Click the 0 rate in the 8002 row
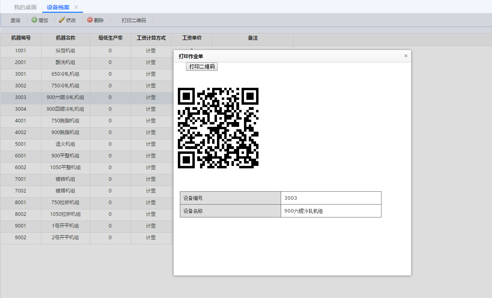 click(110, 214)
